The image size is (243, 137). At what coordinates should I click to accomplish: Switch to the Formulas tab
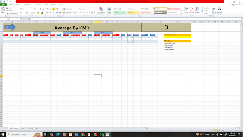click(38, 5)
